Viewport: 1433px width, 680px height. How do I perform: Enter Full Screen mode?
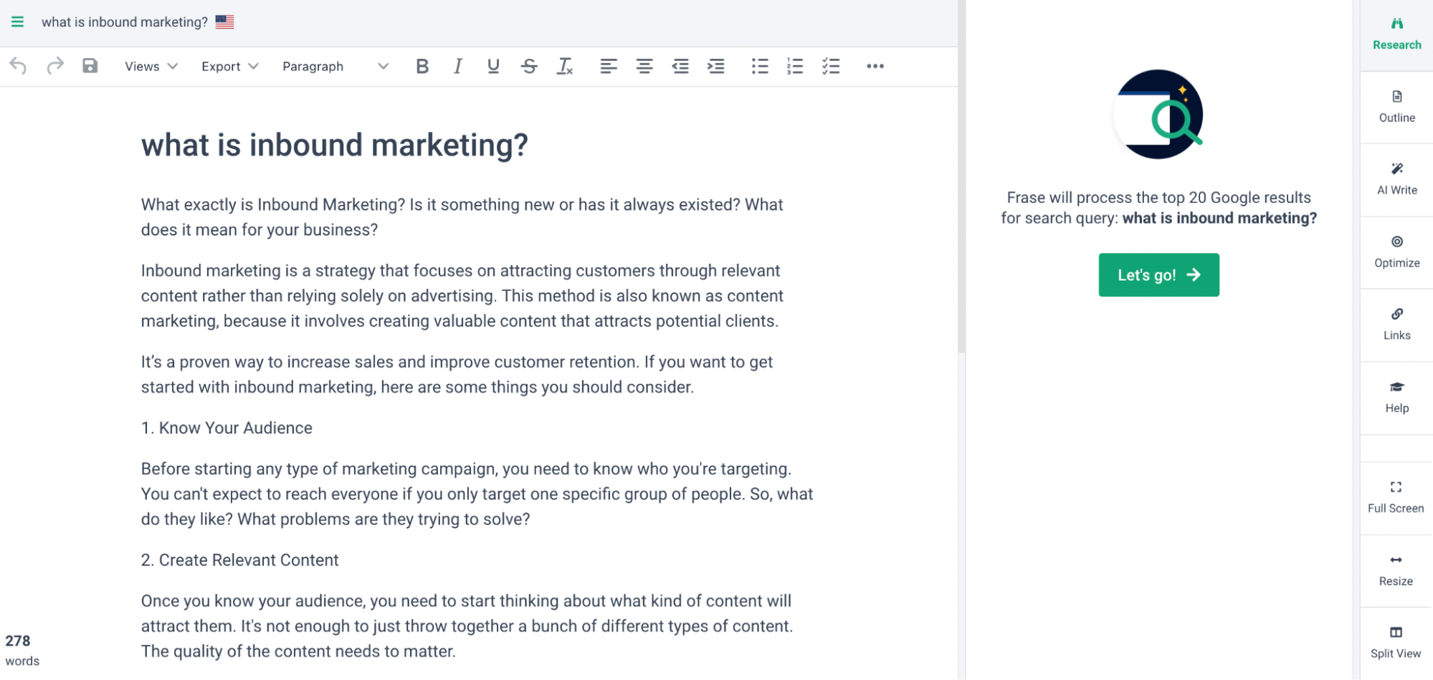click(x=1396, y=497)
